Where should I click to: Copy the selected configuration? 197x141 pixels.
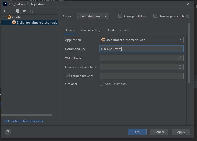pyautogui.click(x=18, y=11)
